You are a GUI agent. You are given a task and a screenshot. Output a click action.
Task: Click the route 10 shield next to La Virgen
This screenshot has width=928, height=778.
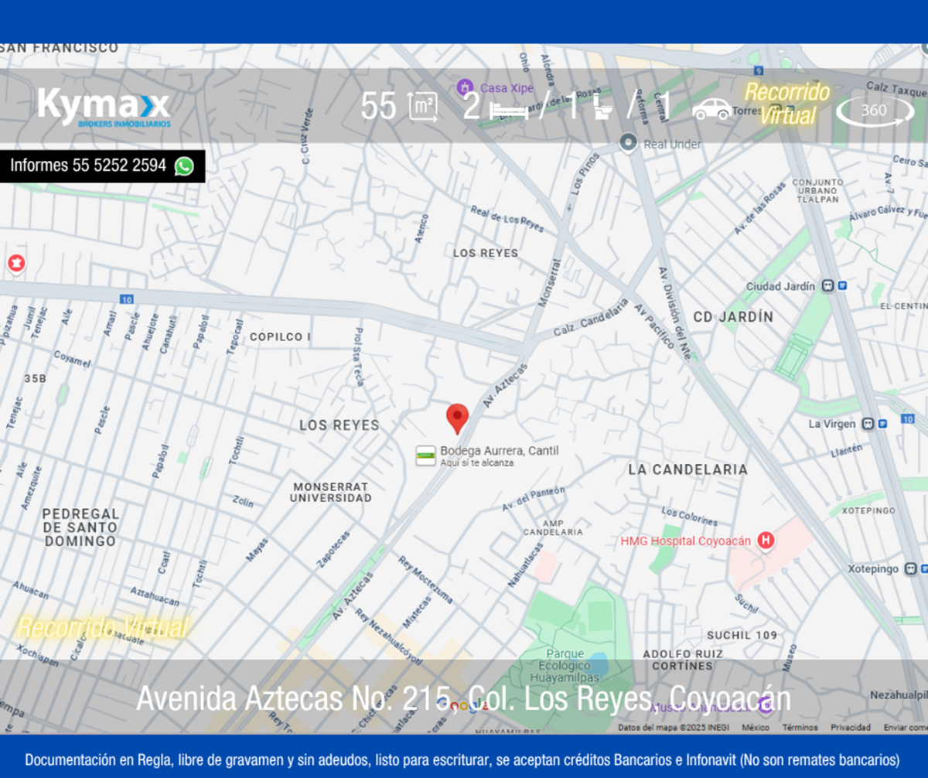pyautogui.click(x=907, y=418)
